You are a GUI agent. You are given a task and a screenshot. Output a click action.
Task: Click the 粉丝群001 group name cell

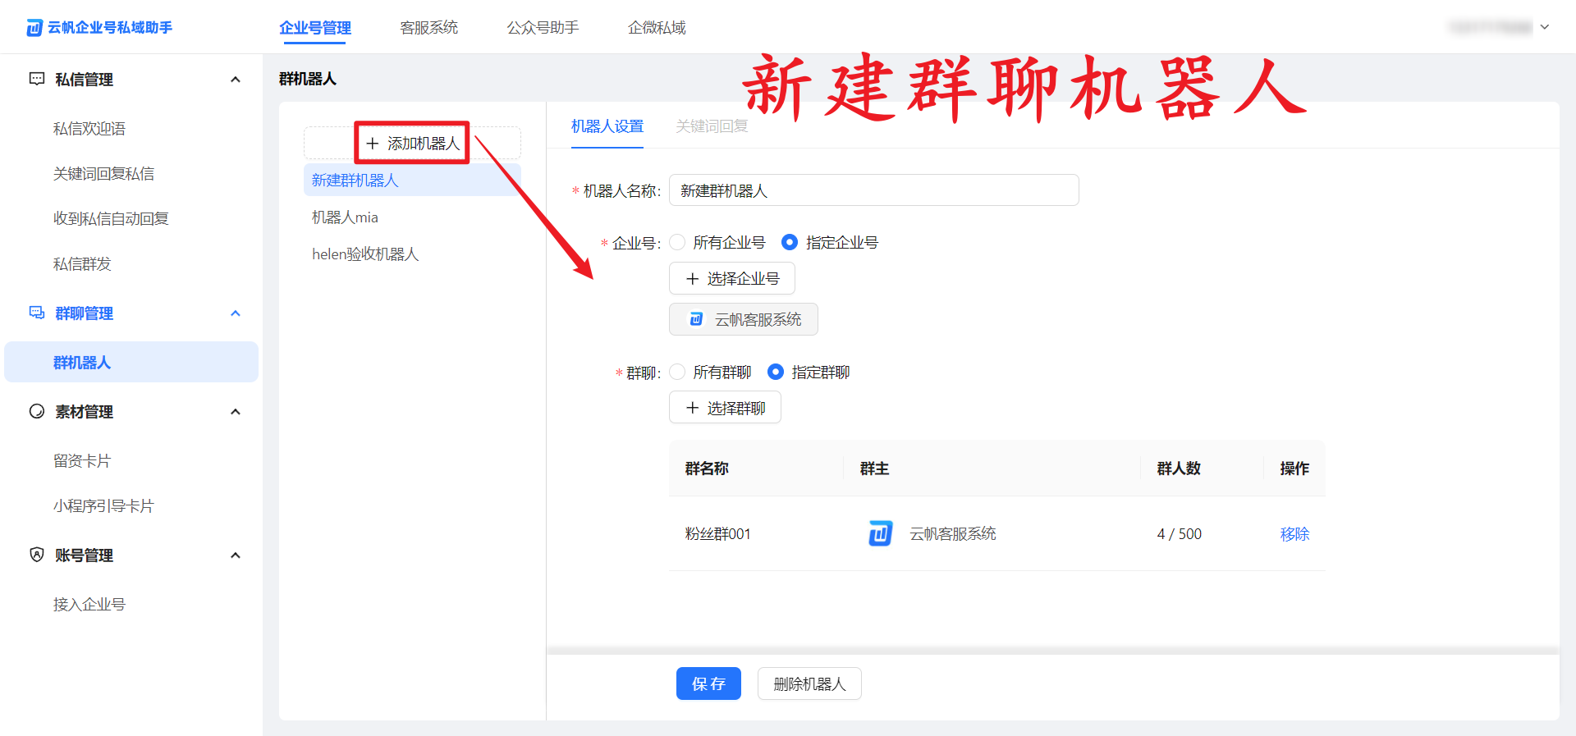(x=718, y=534)
